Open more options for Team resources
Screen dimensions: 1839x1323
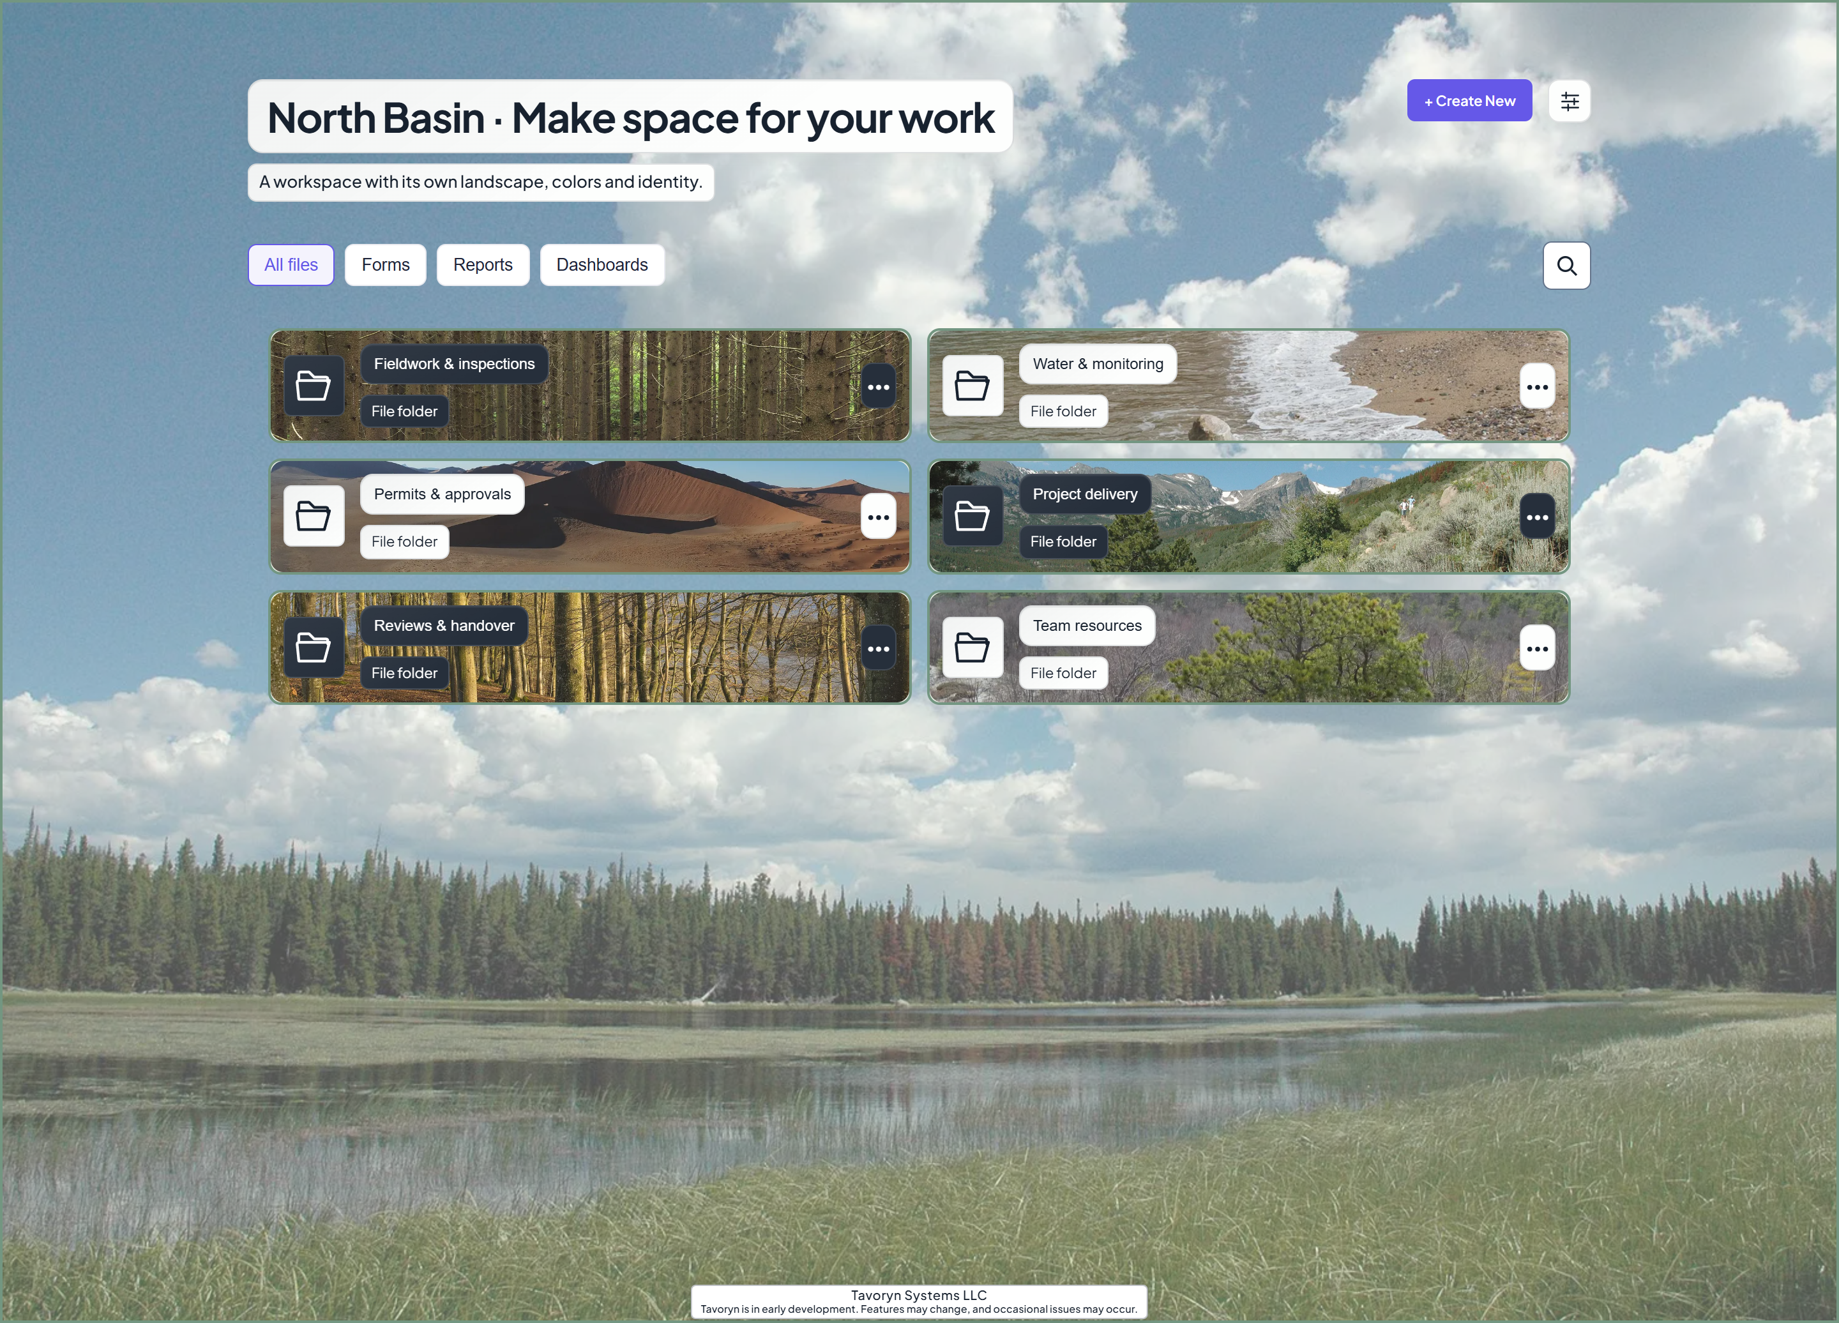click(x=1536, y=649)
